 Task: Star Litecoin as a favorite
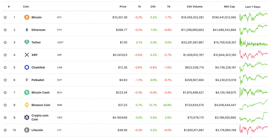point(5,130)
